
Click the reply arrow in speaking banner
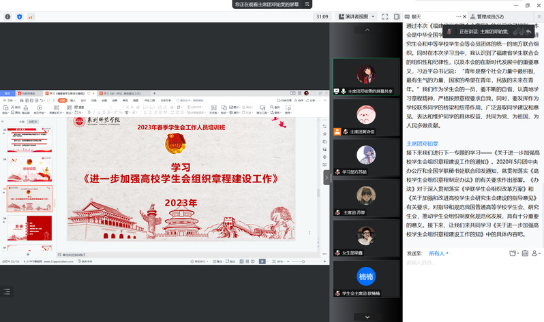coord(528,31)
